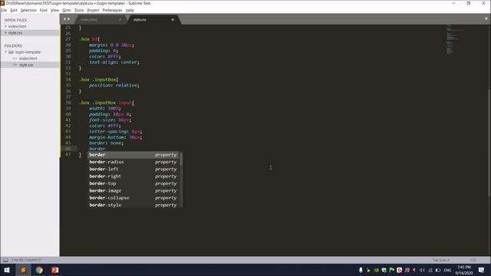Open the Windows Start menu
The image size is (491, 276).
(7, 270)
